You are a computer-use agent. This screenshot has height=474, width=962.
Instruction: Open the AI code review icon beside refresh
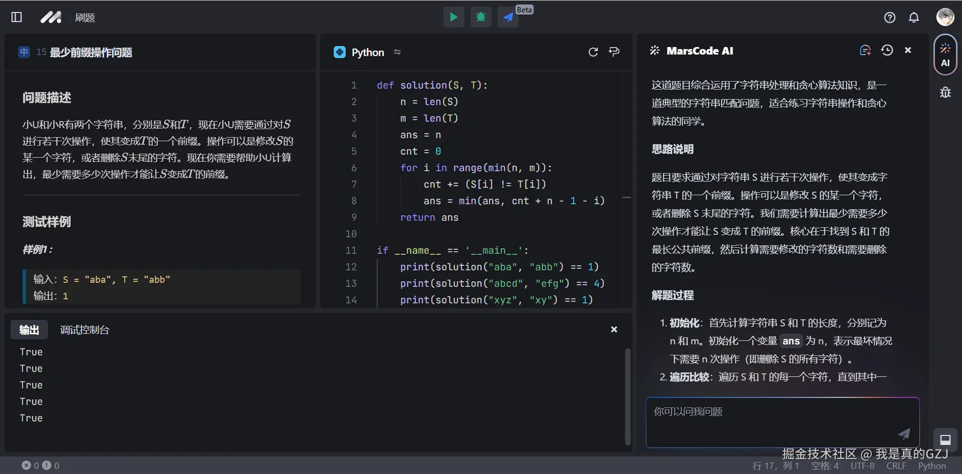614,52
